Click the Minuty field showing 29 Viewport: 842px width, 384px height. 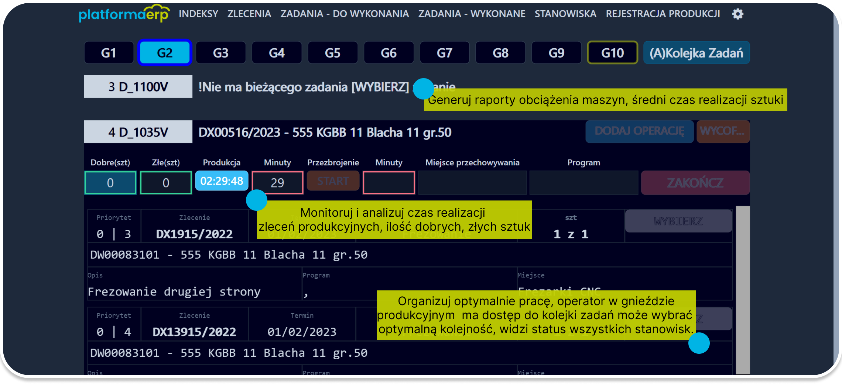click(277, 182)
